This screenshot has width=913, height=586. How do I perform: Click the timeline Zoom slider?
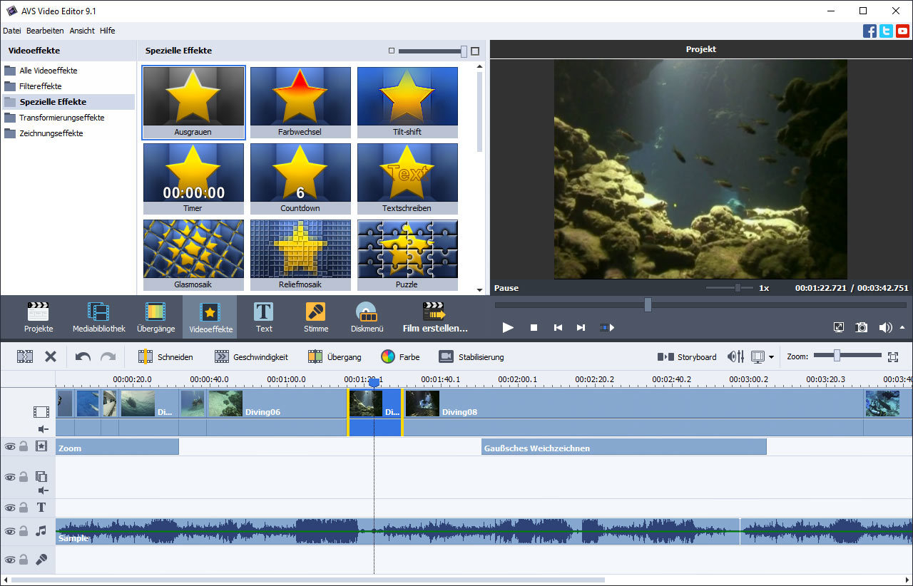(x=837, y=355)
